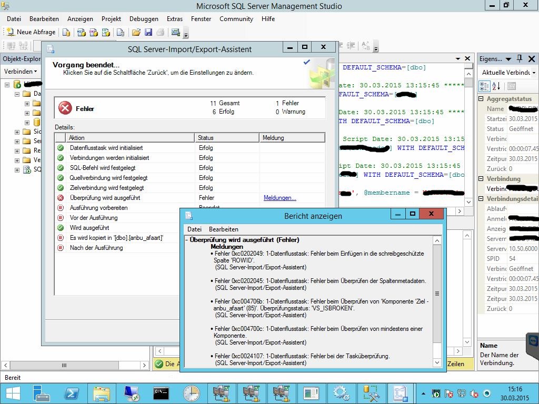Viewport: 539px width, 404px height.
Task: Collapse the Da... databases folder node
Action: tap(17, 94)
